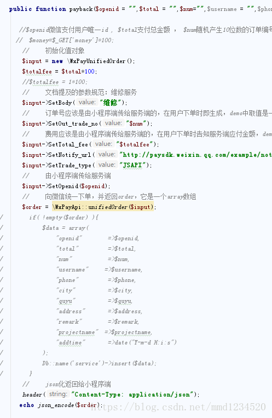The image size is (272, 418).
Task: Select the WxPayUnifiedOrder class name
Action: (x=97, y=61)
